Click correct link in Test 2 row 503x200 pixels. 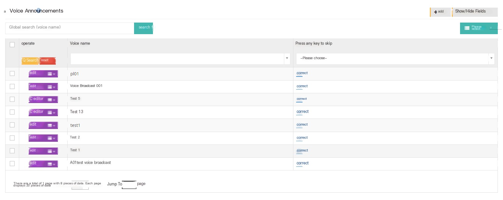click(x=302, y=138)
